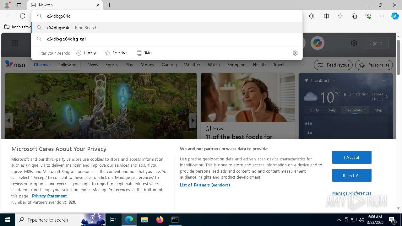
Task: Open the Travel category
Action: 279,65
